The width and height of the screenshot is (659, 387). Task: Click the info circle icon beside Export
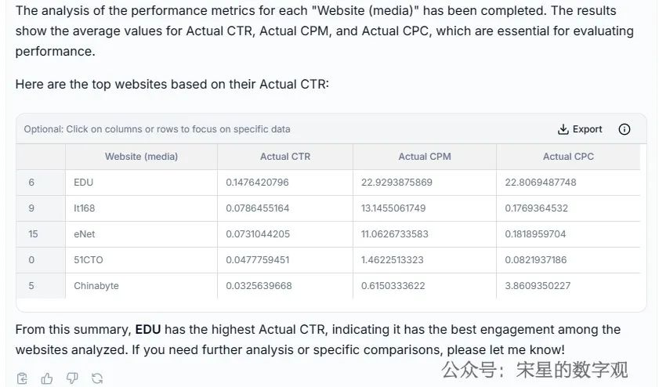click(625, 129)
